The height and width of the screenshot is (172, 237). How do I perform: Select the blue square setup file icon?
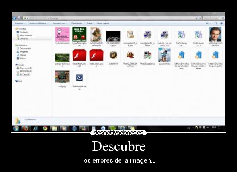pyautogui.click(x=79, y=78)
